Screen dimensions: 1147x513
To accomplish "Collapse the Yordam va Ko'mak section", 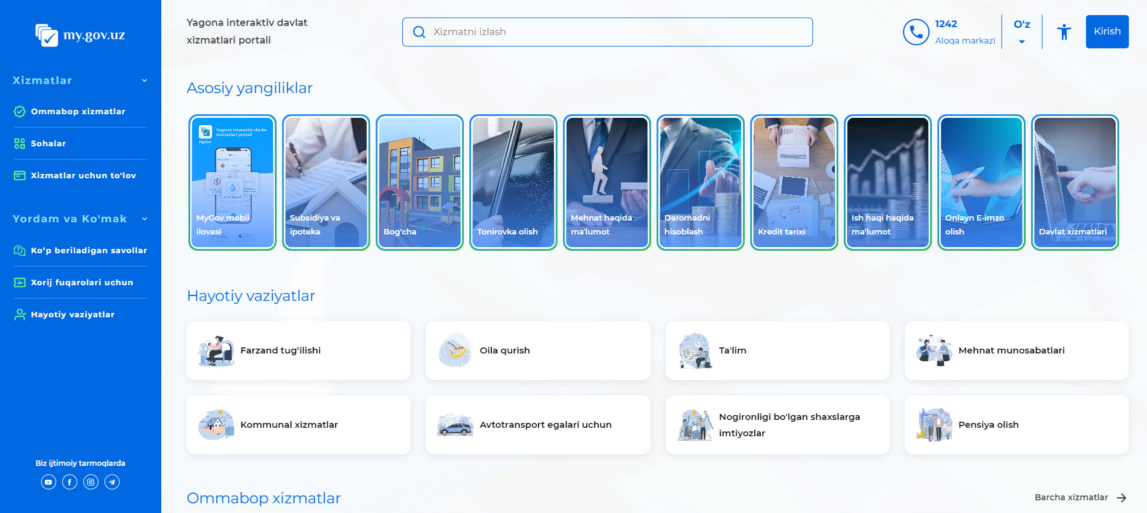I will click(x=144, y=219).
